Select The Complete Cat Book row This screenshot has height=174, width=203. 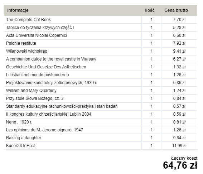[x=101, y=20]
